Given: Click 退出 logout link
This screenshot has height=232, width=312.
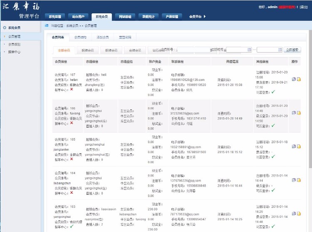Looking at the screenshot, I should click(304, 7).
